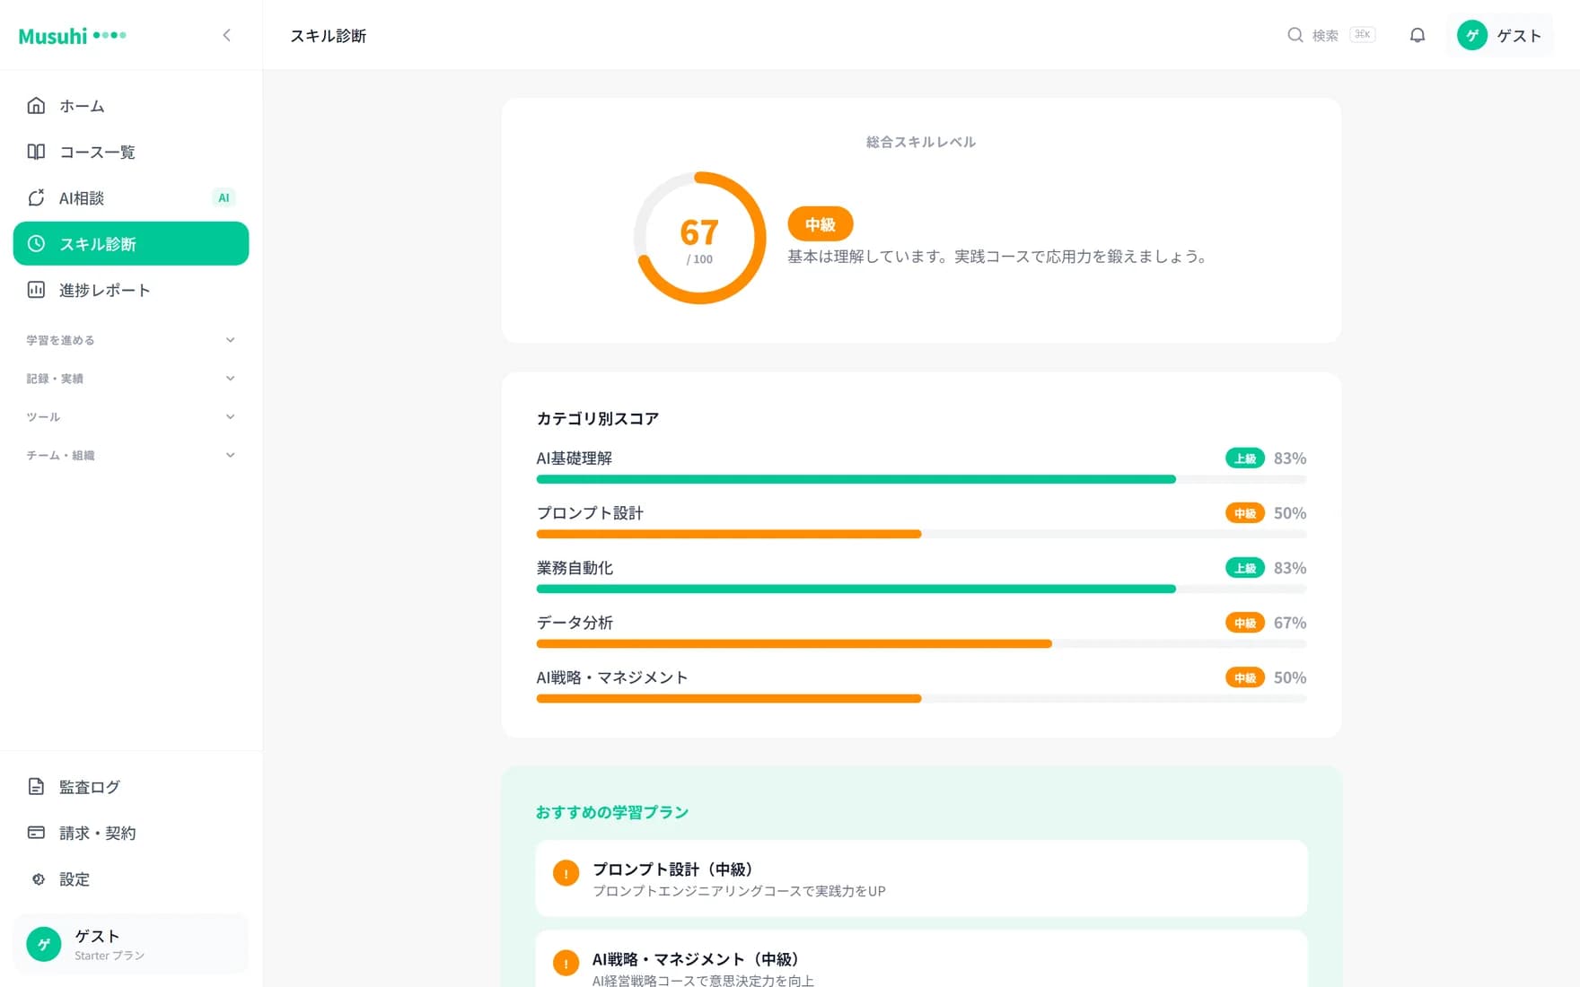Click the ⌘K shortcut badge
This screenshot has height=987, width=1580.
click(x=1362, y=35)
